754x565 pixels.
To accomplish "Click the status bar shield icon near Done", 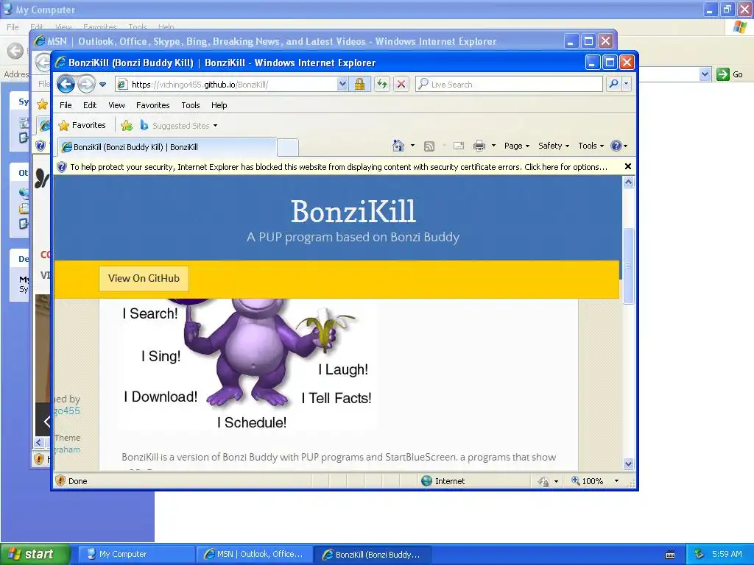I will [x=60, y=480].
